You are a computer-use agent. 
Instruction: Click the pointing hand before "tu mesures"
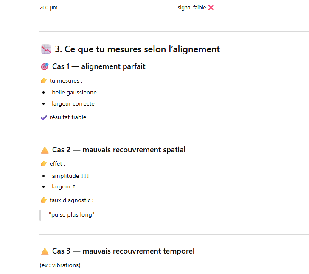44,81
